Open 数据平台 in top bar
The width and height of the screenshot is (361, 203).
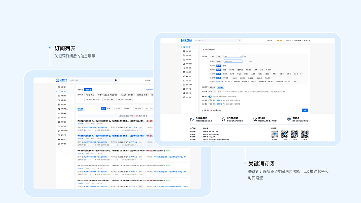coord(288,40)
